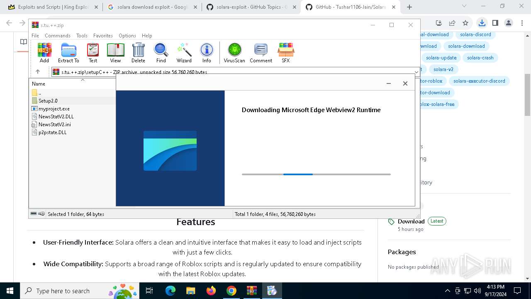Screen dimensions: 531x299
Task: Open the Chrome profile icon
Action: [x=509, y=23]
